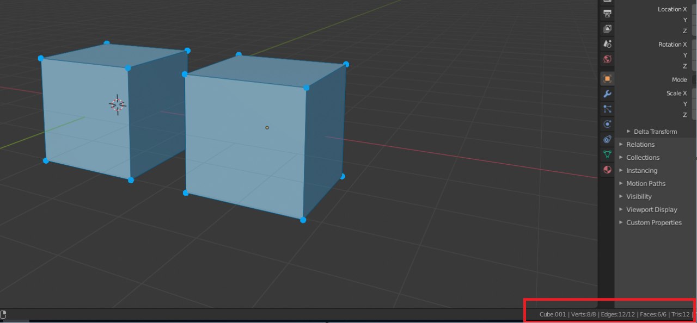Image resolution: width=697 pixels, height=323 pixels.
Task: Click the Scale X value field
Action: click(x=695, y=94)
